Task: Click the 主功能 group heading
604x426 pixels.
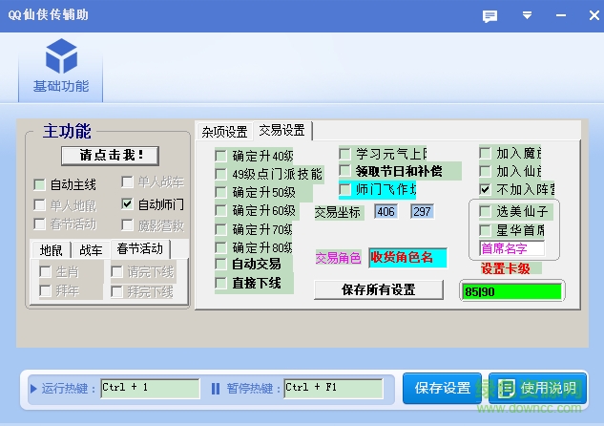Action: point(67,131)
